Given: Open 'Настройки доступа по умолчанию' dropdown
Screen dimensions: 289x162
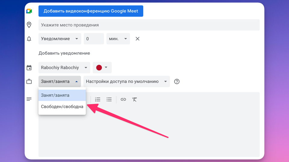Looking at the screenshot, I should (x=126, y=81).
